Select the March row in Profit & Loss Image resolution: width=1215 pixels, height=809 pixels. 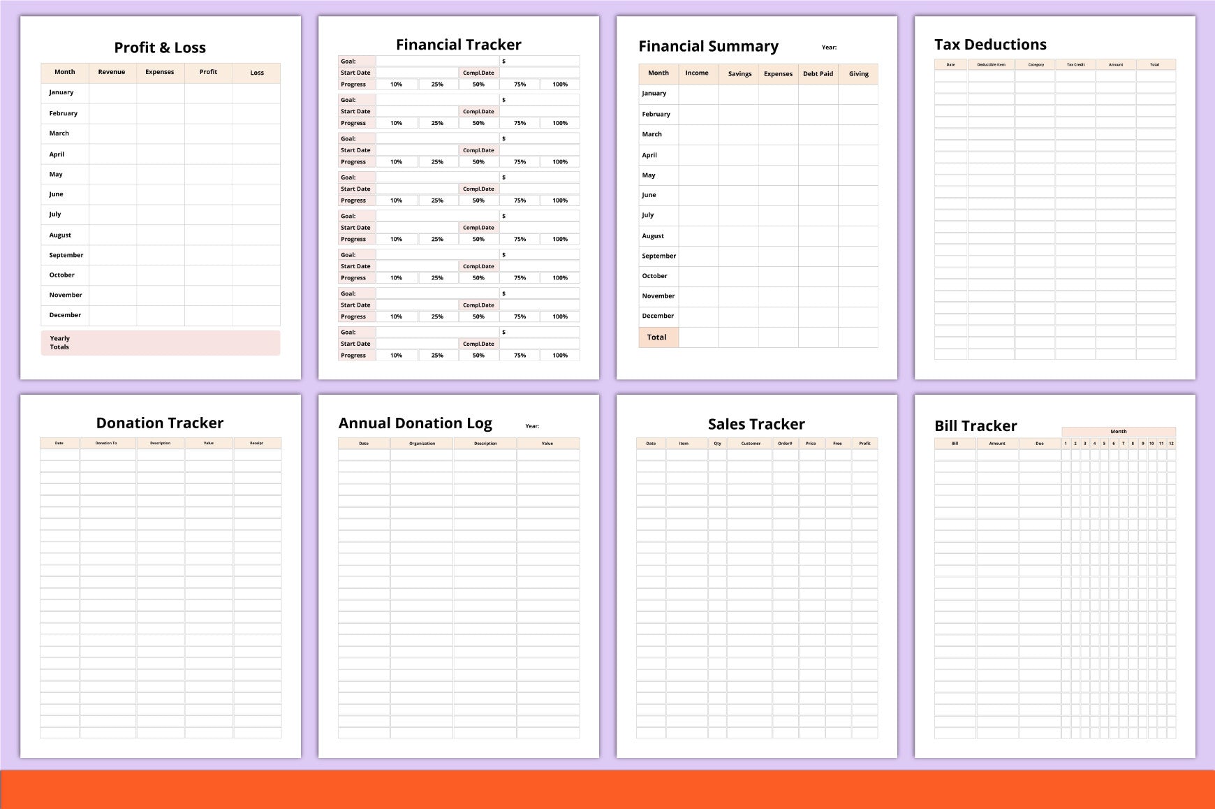click(x=161, y=133)
